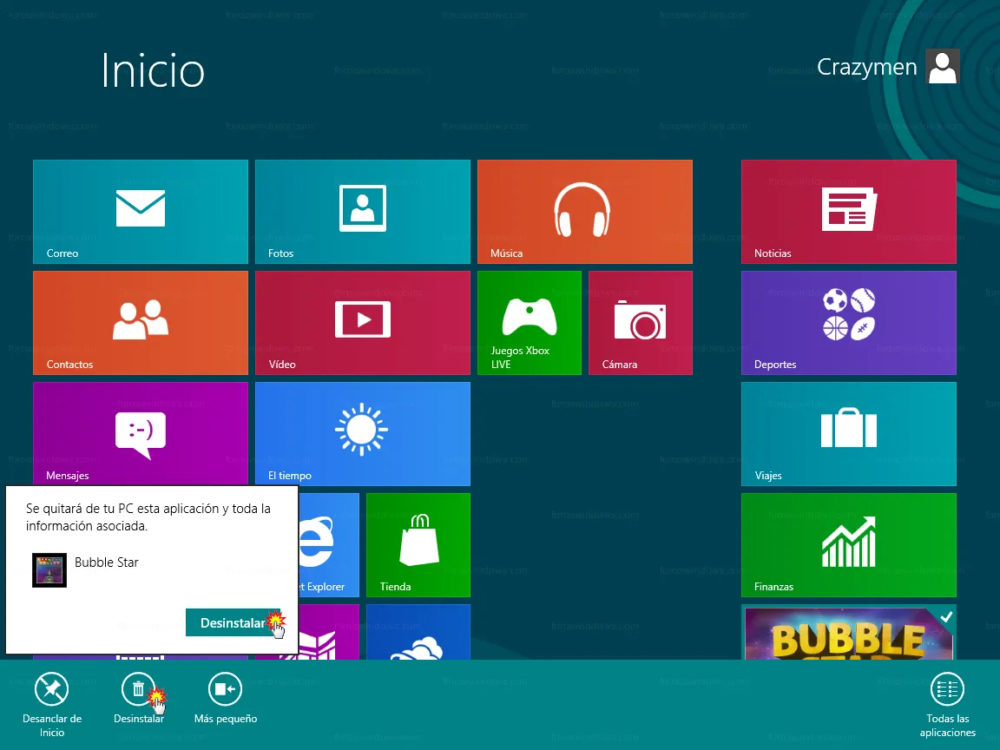This screenshot has width=1000, height=750.
Task: Open the Mensajes messaging tile
Action: coord(141,434)
